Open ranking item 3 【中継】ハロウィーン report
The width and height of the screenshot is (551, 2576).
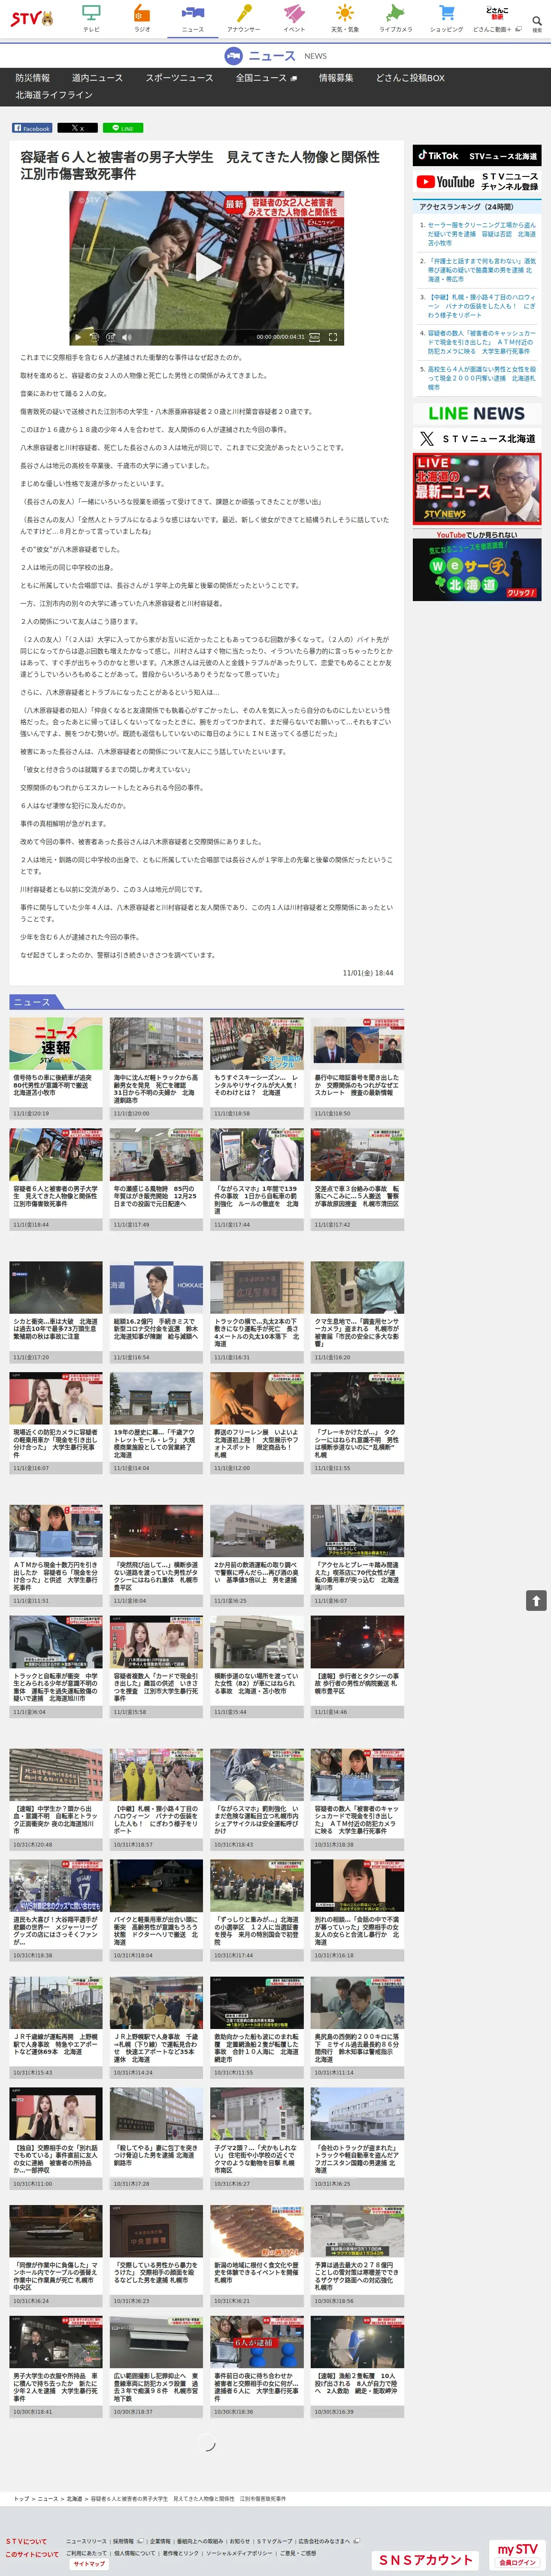click(x=481, y=306)
